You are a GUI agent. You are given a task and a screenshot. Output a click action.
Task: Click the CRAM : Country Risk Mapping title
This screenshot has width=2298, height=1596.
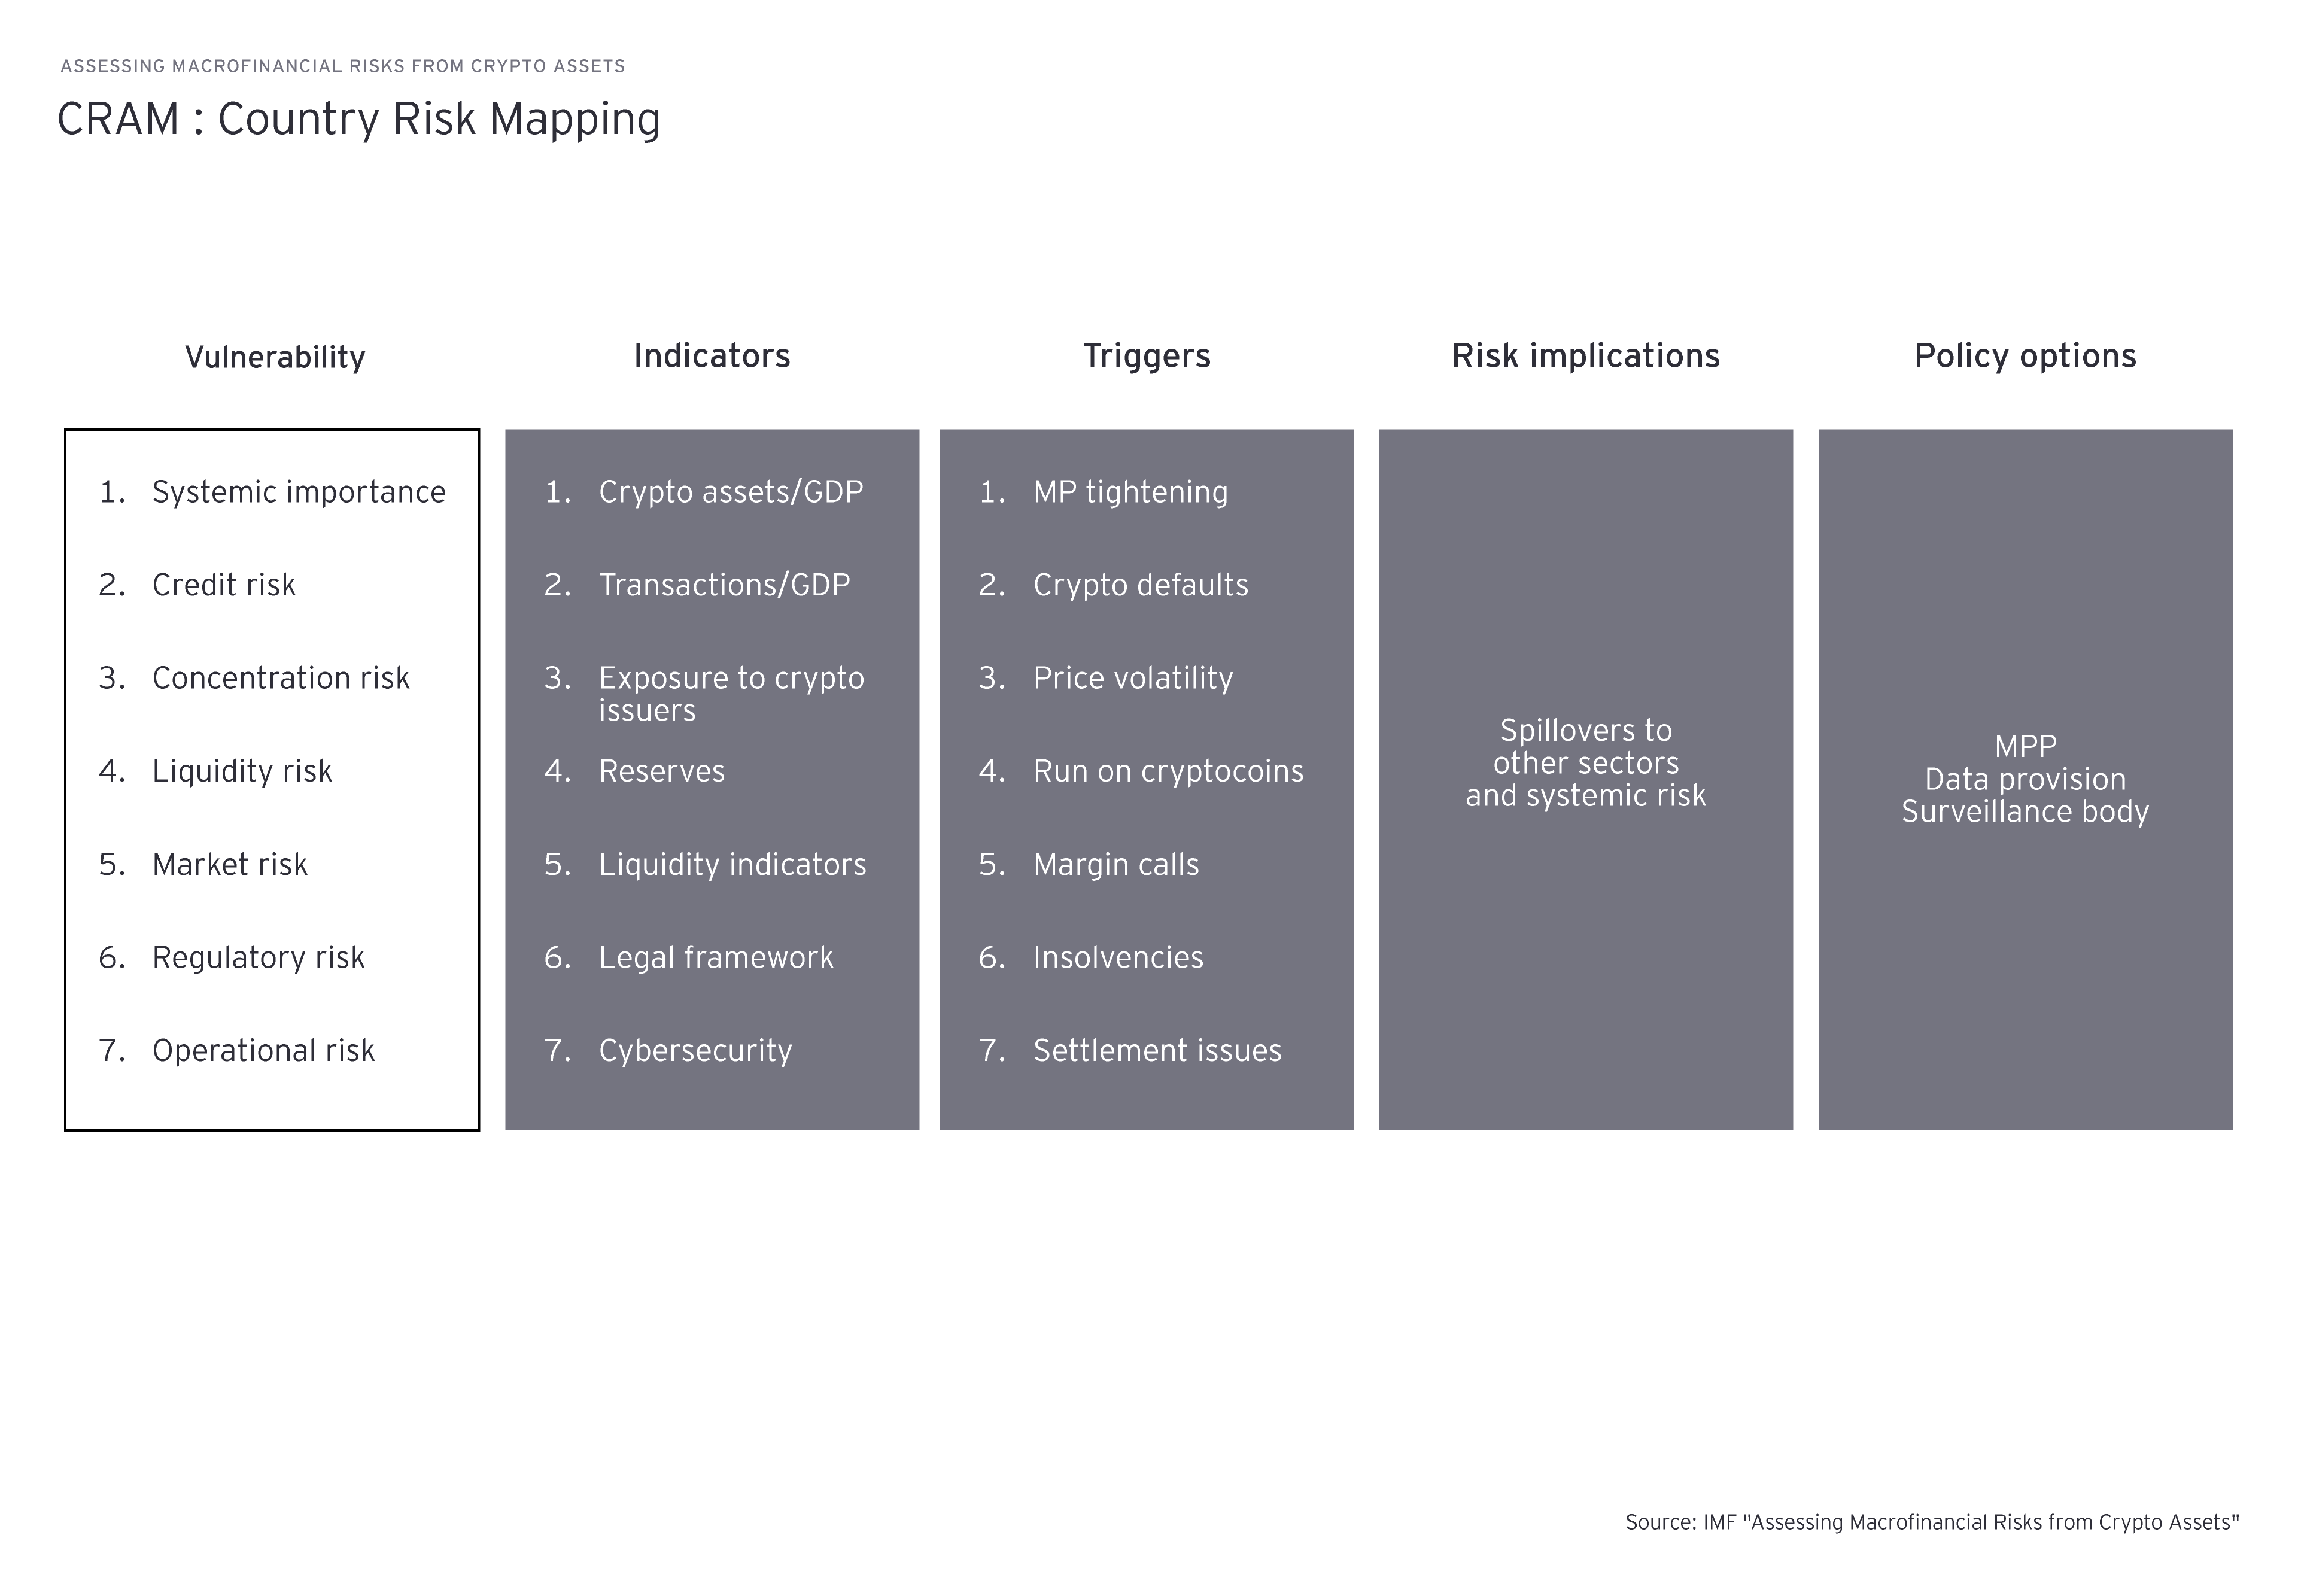point(358,119)
